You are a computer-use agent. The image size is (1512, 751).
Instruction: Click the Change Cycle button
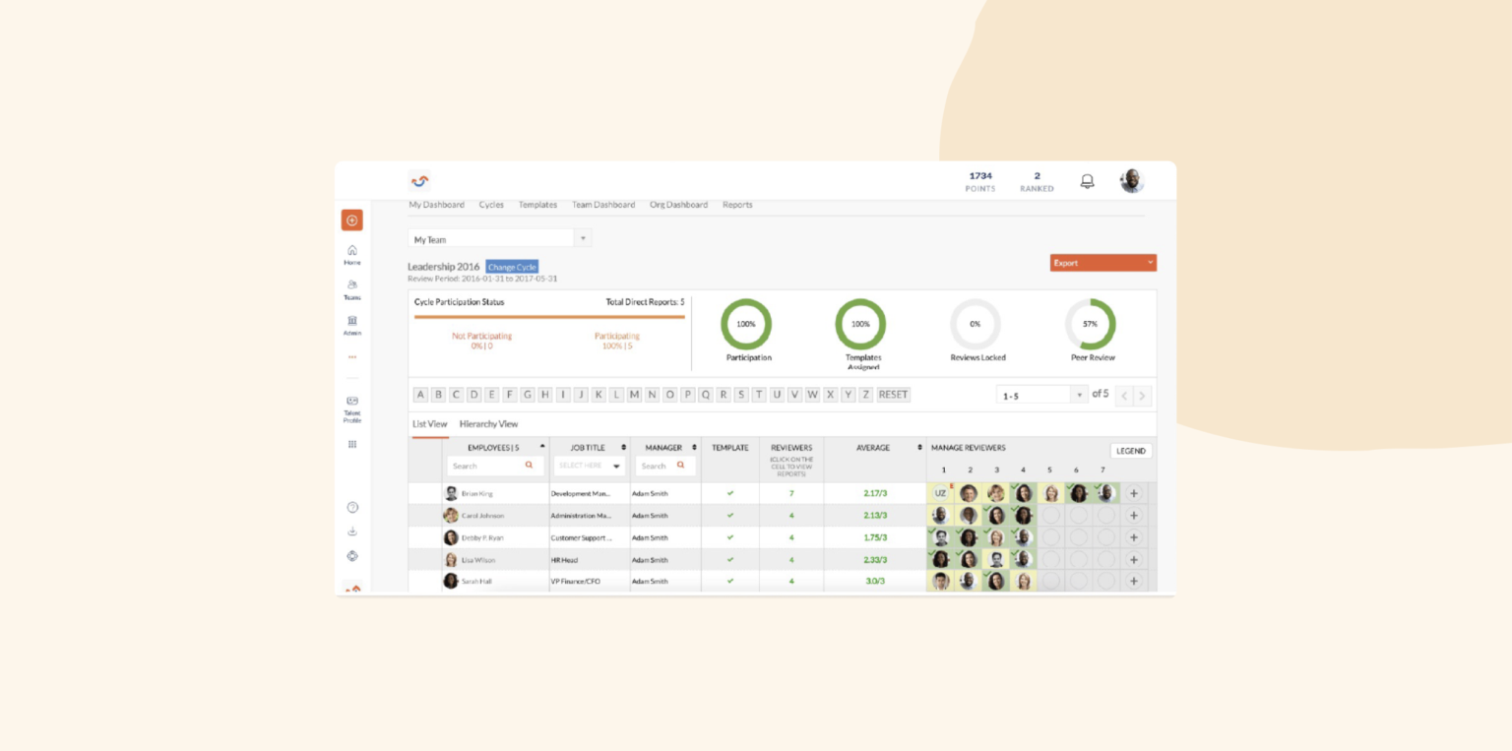[512, 267]
